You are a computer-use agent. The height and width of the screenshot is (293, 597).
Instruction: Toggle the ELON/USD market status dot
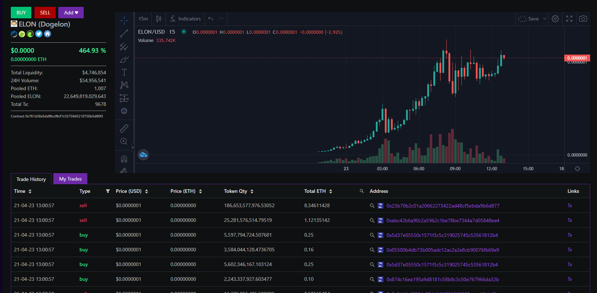click(x=184, y=32)
